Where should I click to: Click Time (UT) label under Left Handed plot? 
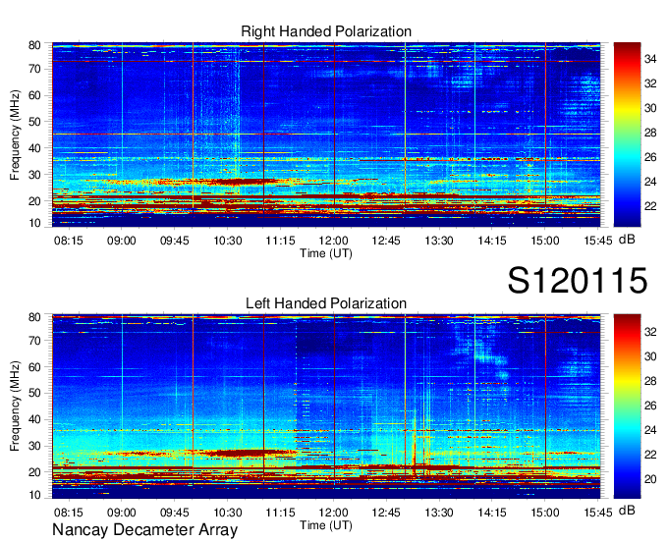click(x=326, y=525)
